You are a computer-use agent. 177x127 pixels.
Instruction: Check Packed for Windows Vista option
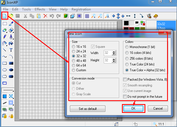point(145,80)
